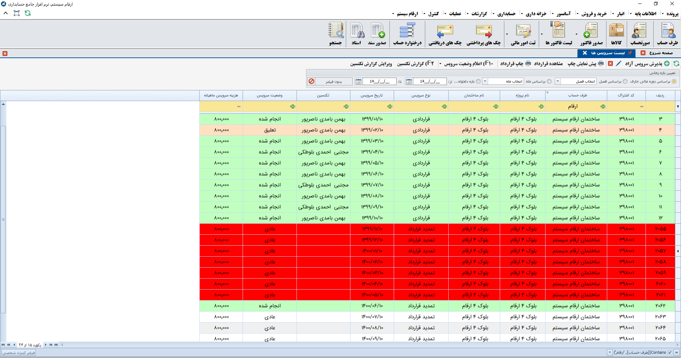The image size is (681, 358).
Task: Open dropdown arrow next to اعلام وضعیت سرویس
Action: 440,64
